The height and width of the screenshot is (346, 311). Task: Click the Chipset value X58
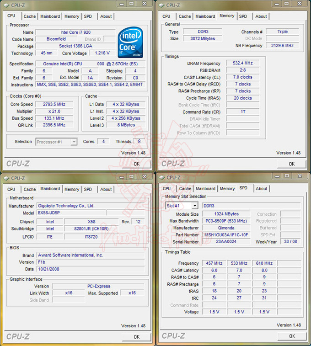pyautogui.click(x=91, y=222)
